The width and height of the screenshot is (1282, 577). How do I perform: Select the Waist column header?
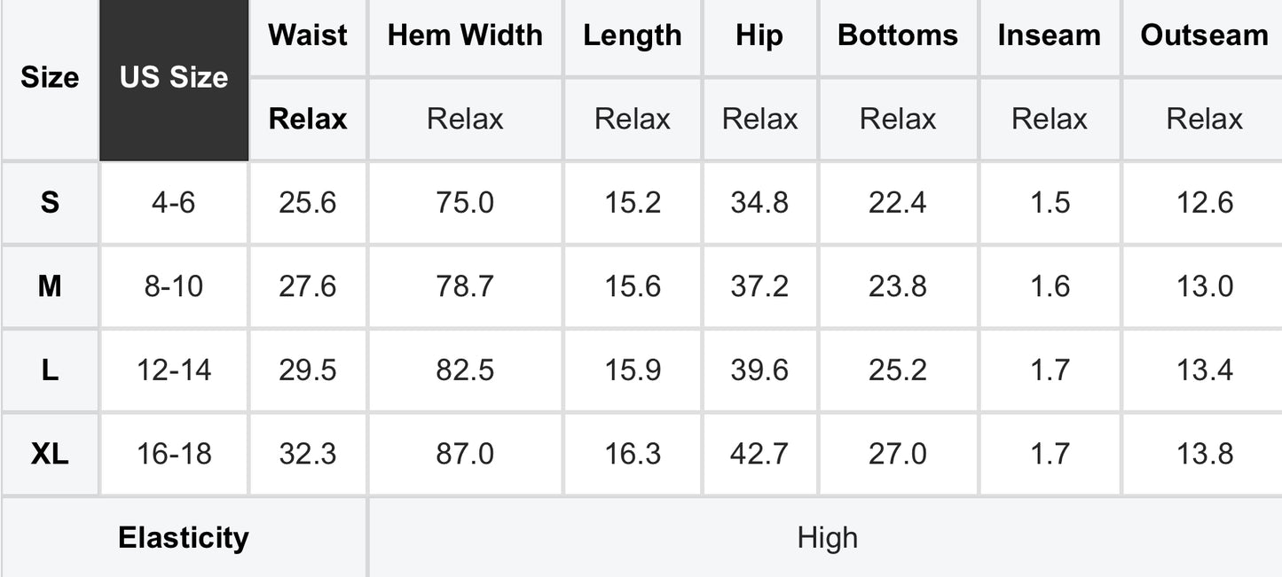pos(308,36)
